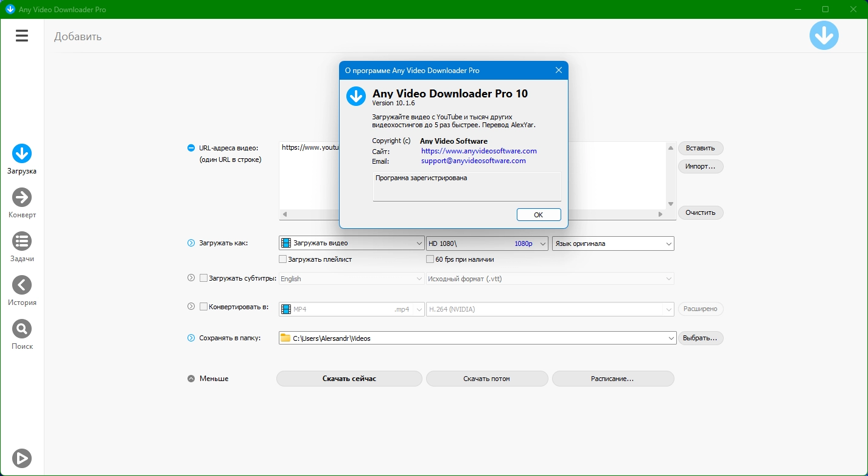This screenshot has width=868, height=476.
Task: Click the Расширено button
Action: coord(701,309)
